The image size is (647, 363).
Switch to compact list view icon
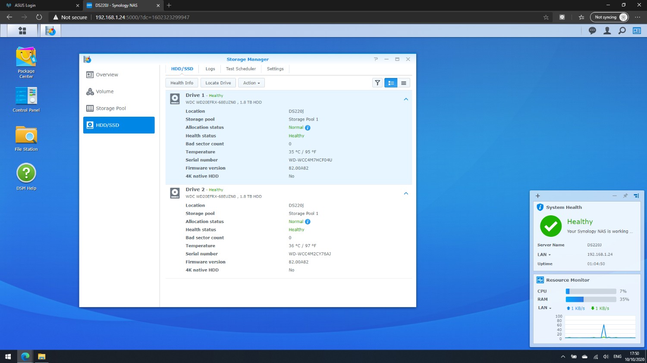tap(404, 83)
